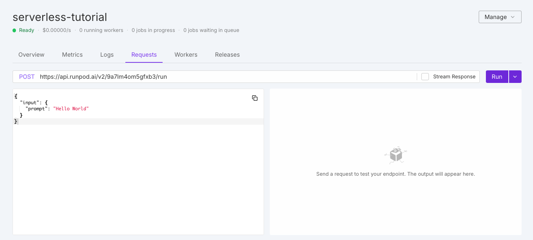Click the "0 jobs waiting in queue" text
The height and width of the screenshot is (240, 533).
pos(211,30)
